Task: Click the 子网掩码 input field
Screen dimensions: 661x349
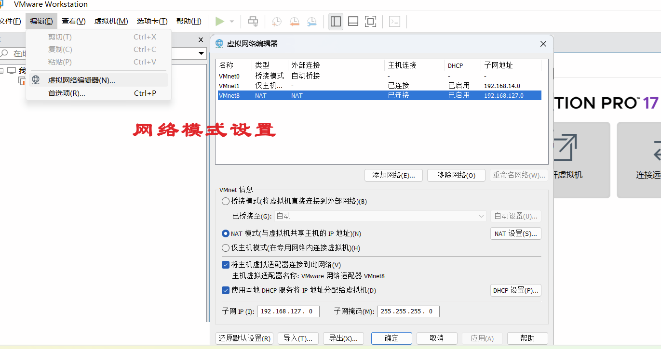Action: pos(408,311)
